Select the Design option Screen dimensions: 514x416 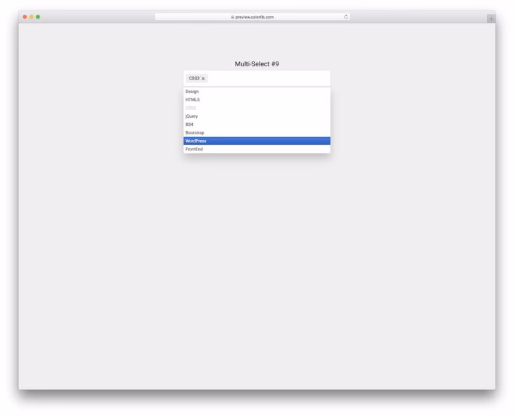pos(257,92)
